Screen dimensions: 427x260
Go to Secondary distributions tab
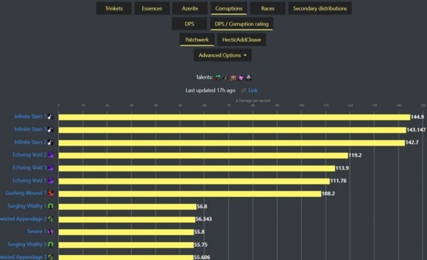320,9
